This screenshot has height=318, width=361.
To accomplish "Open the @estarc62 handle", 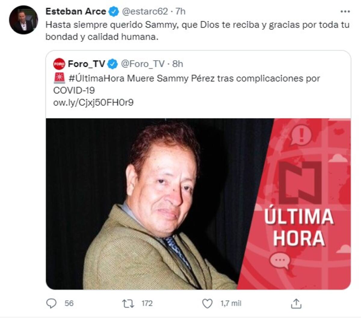I will point(144,12).
